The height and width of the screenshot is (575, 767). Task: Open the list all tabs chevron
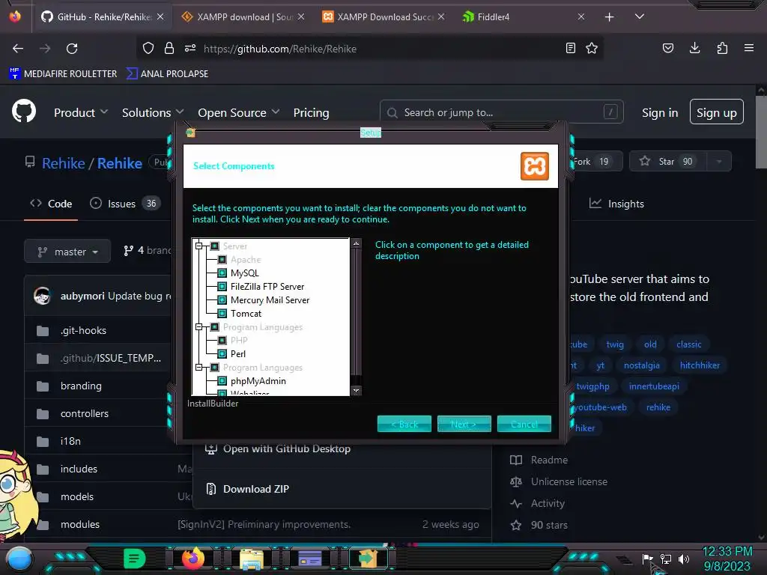coord(640,16)
